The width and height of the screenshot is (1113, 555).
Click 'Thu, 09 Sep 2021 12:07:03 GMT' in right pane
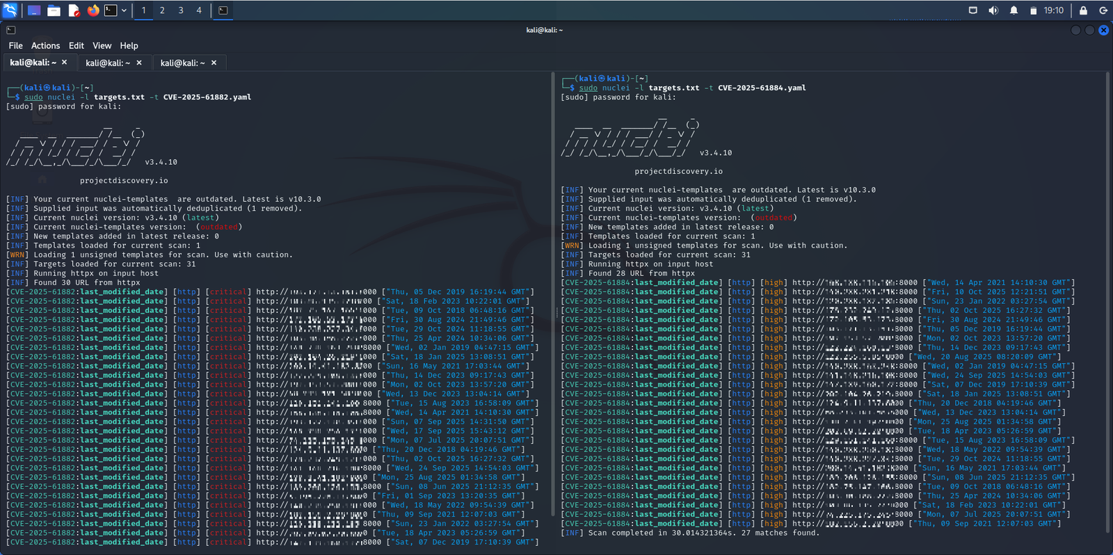pyautogui.click(x=986, y=524)
